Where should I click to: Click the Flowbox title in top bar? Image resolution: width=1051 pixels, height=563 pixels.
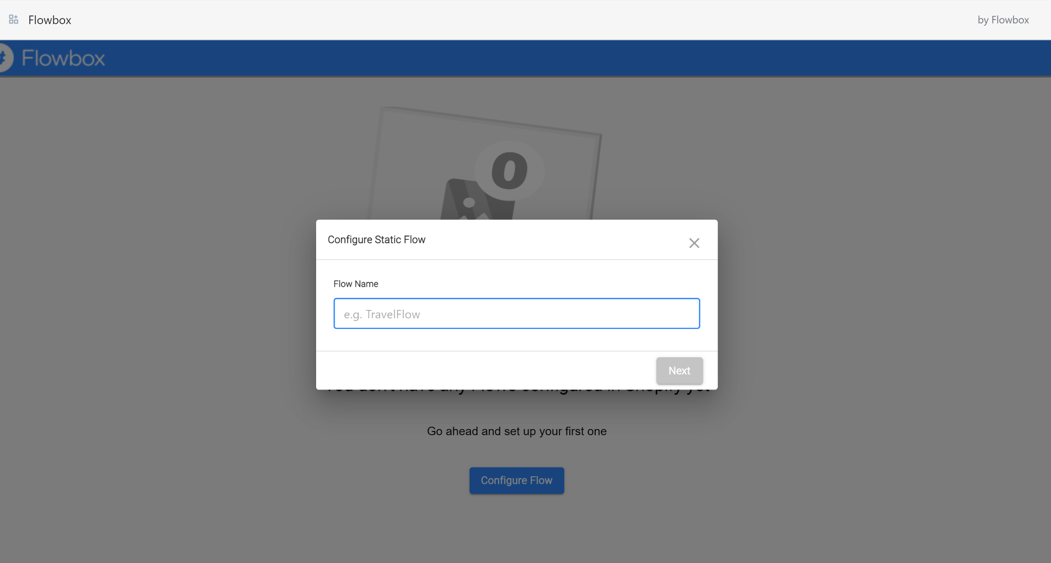[50, 20]
